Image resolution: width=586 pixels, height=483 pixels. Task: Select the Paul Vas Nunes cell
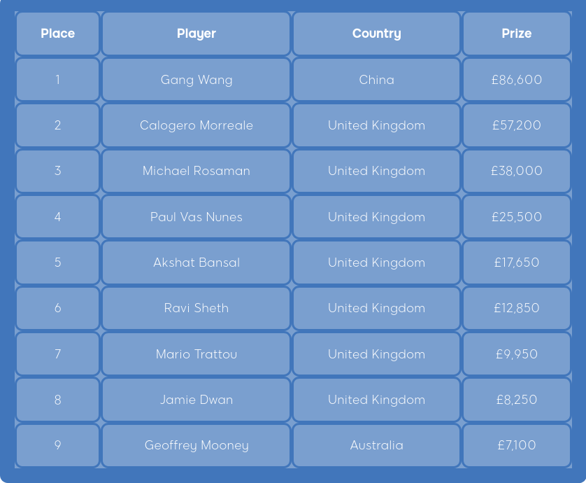pyautogui.click(x=196, y=217)
